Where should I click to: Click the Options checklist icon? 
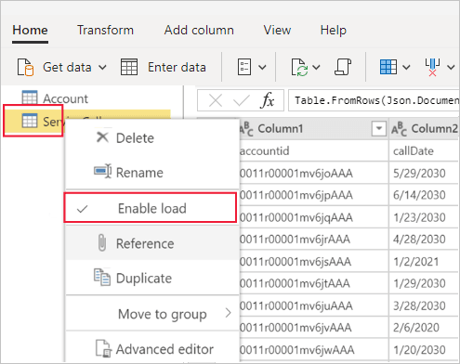pos(244,67)
